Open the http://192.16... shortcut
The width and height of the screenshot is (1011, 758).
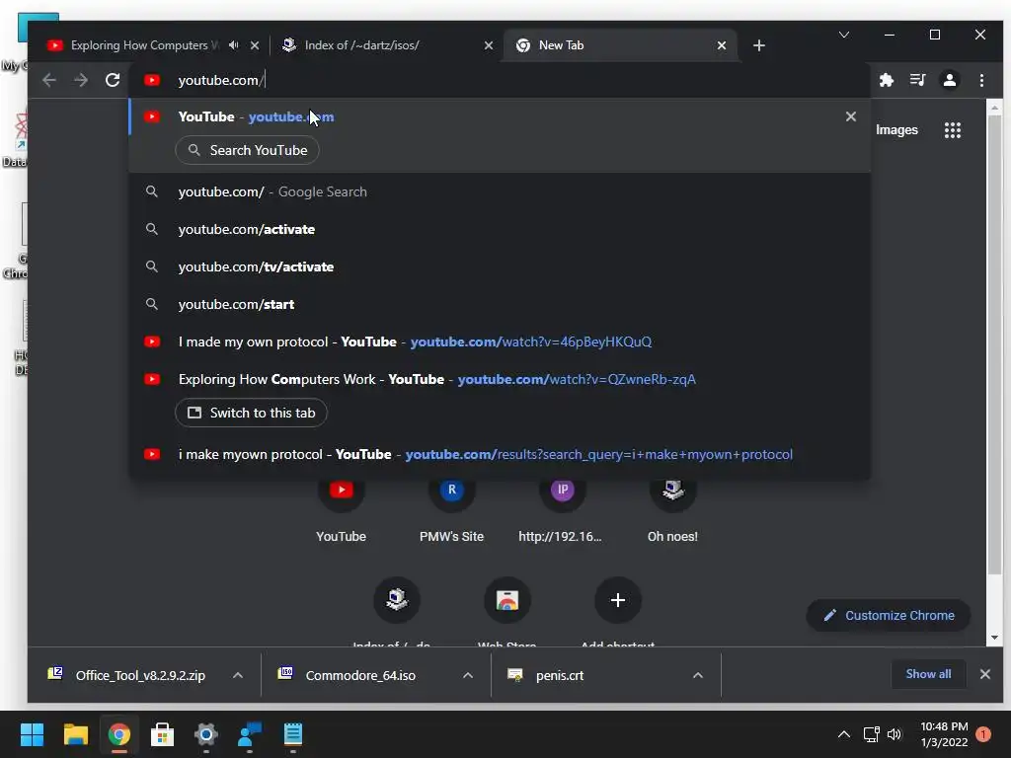click(561, 509)
